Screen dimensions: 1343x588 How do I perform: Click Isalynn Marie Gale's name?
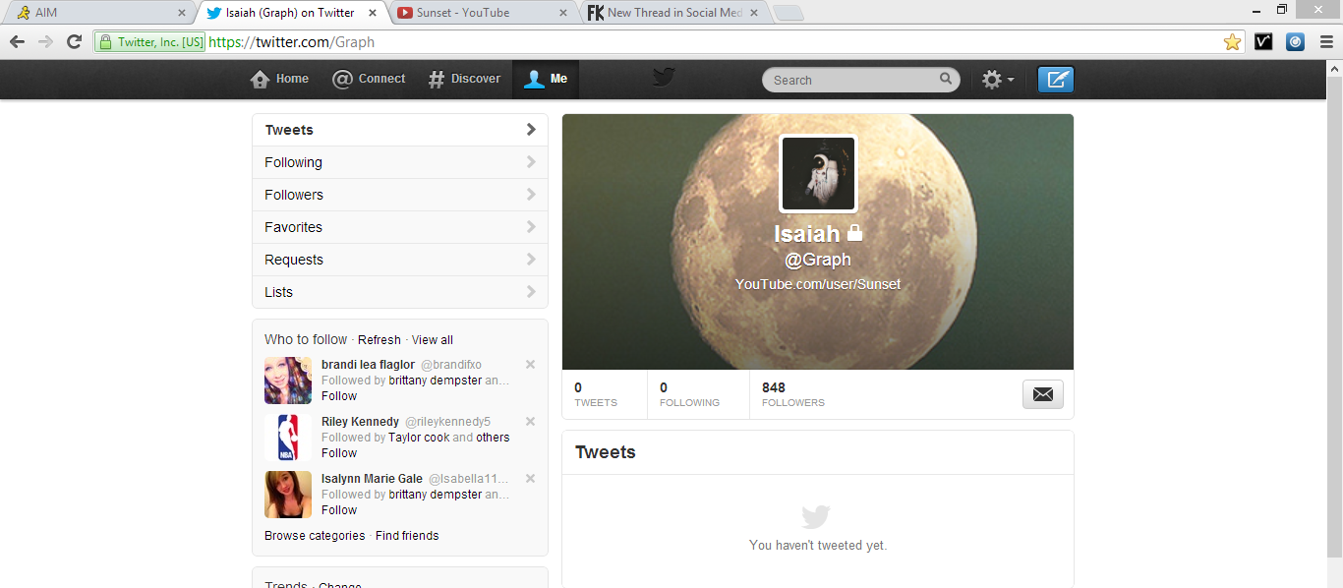(x=372, y=479)
